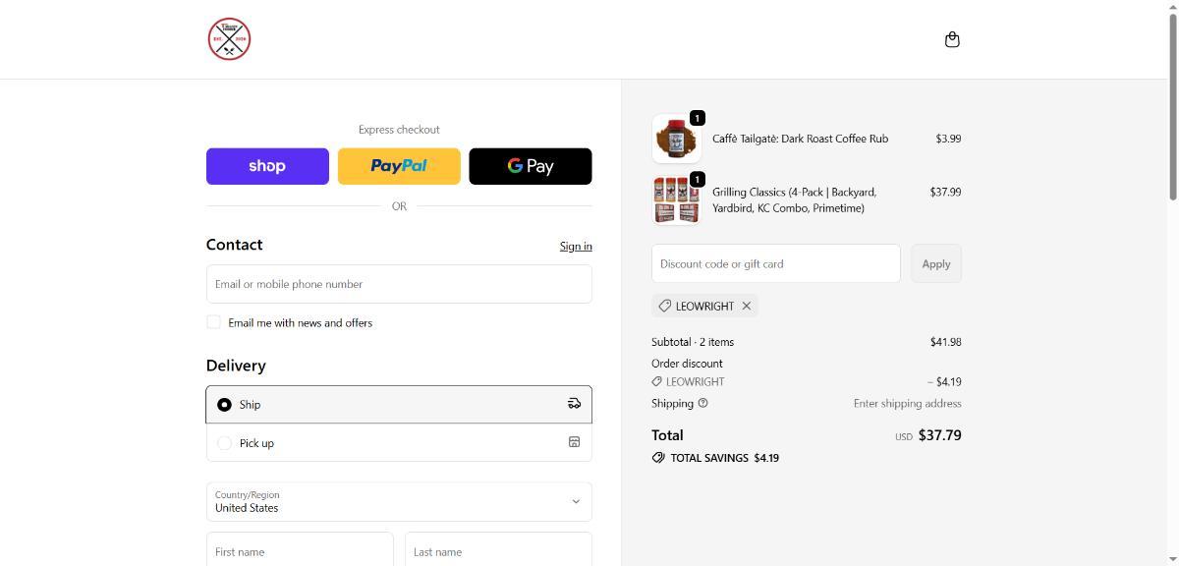The height and width of the screenshot is (566, 1179).
Task: Click the Sign in link
Action: pyautogui.click(x=575, y=246)
